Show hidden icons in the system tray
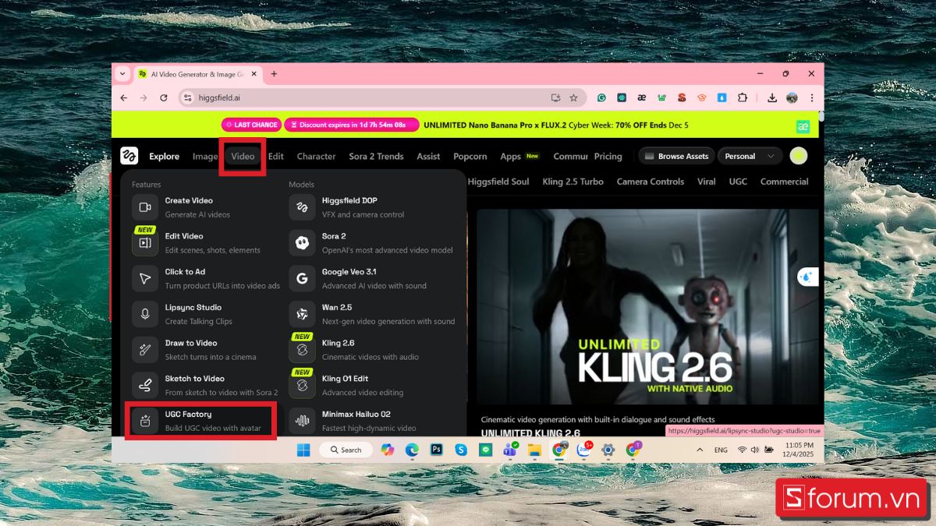Screen dimensions: 936x526 (700, 450)
